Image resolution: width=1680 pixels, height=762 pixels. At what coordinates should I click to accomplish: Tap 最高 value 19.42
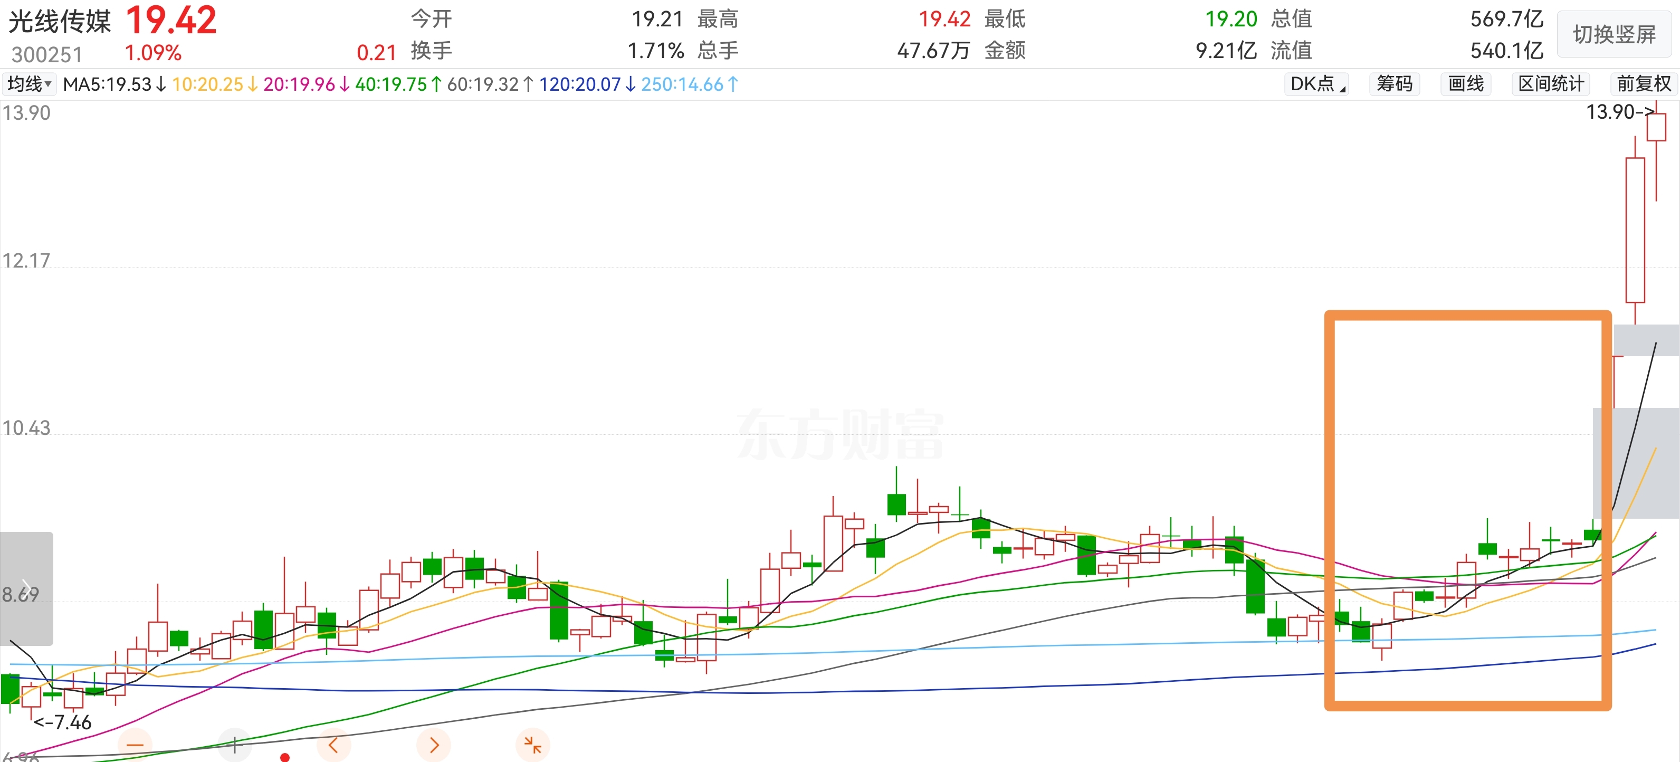tap(944, 20)
